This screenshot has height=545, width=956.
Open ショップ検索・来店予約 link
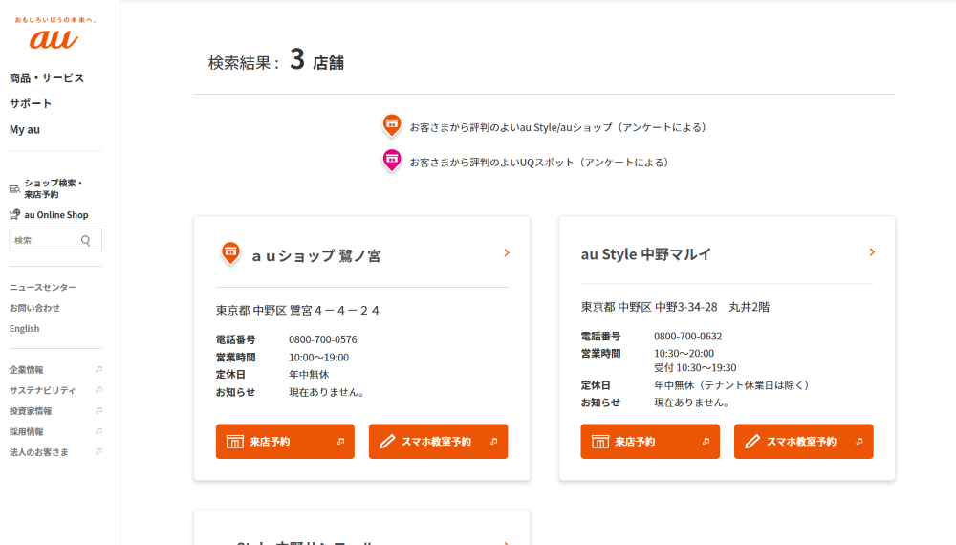(53, 188)
